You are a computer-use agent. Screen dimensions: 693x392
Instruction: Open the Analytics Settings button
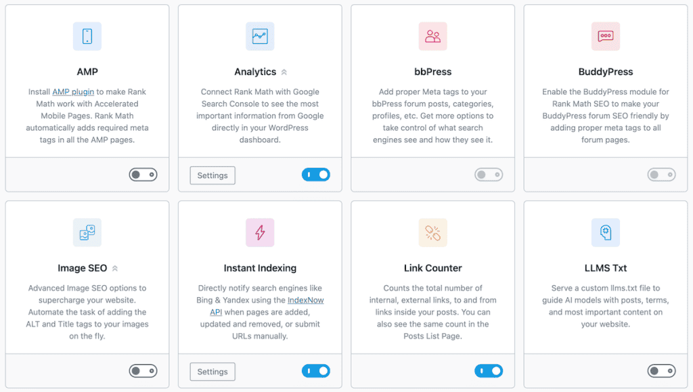point(212,175)
